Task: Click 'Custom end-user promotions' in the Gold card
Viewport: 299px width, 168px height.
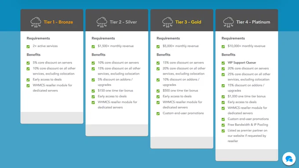Action: (183, 113)
